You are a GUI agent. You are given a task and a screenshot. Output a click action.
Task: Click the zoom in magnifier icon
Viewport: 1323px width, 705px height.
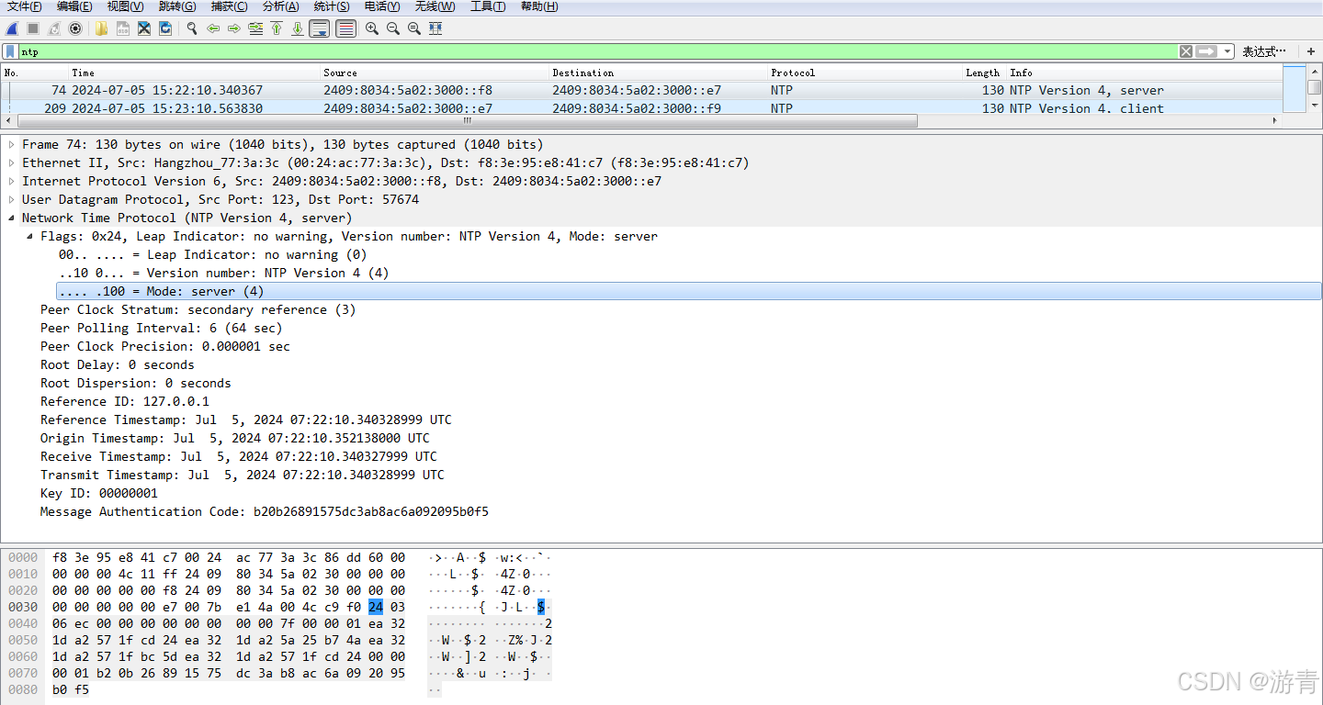tap(371, 28)
